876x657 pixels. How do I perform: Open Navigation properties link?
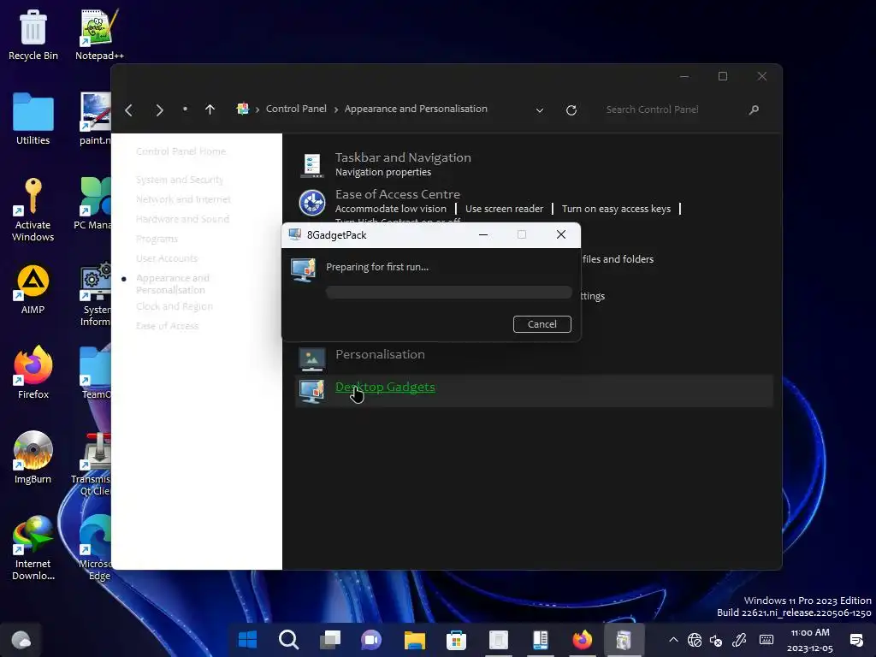tap(382, 172)
